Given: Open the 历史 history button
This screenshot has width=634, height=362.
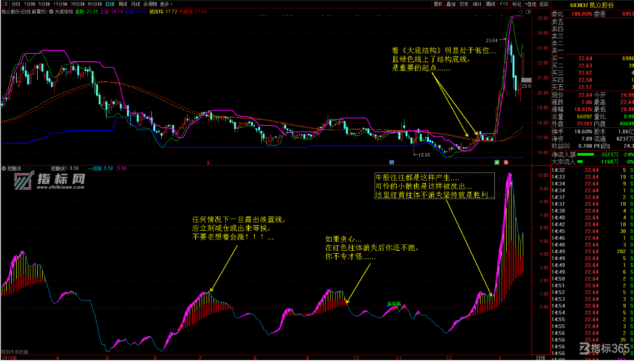Looking at the screenshot, I should point(464,3).
